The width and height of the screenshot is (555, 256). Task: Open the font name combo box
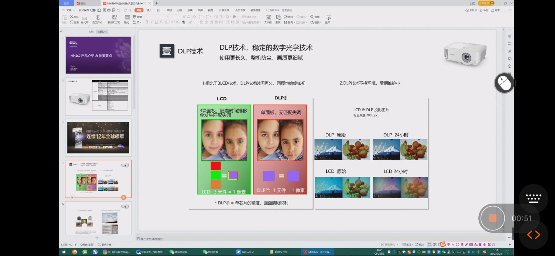[x=157, y=17]
